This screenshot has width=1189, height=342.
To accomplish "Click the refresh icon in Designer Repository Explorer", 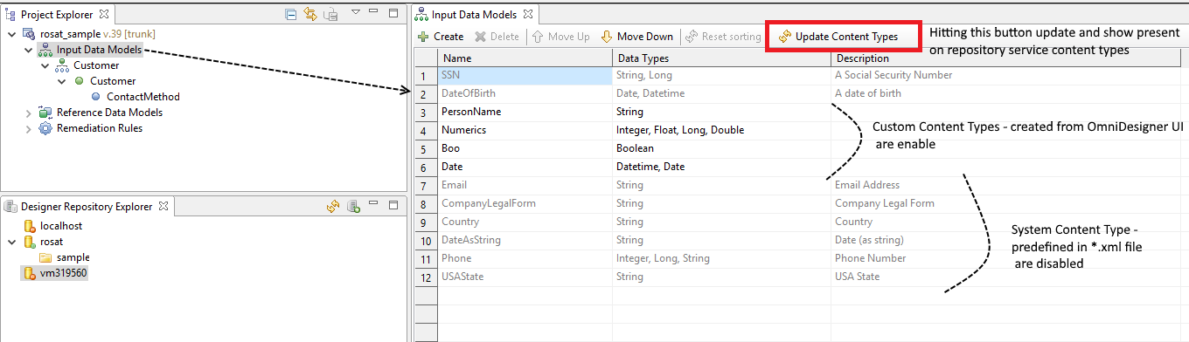I will pyautogui.click(x=333, y=207).
